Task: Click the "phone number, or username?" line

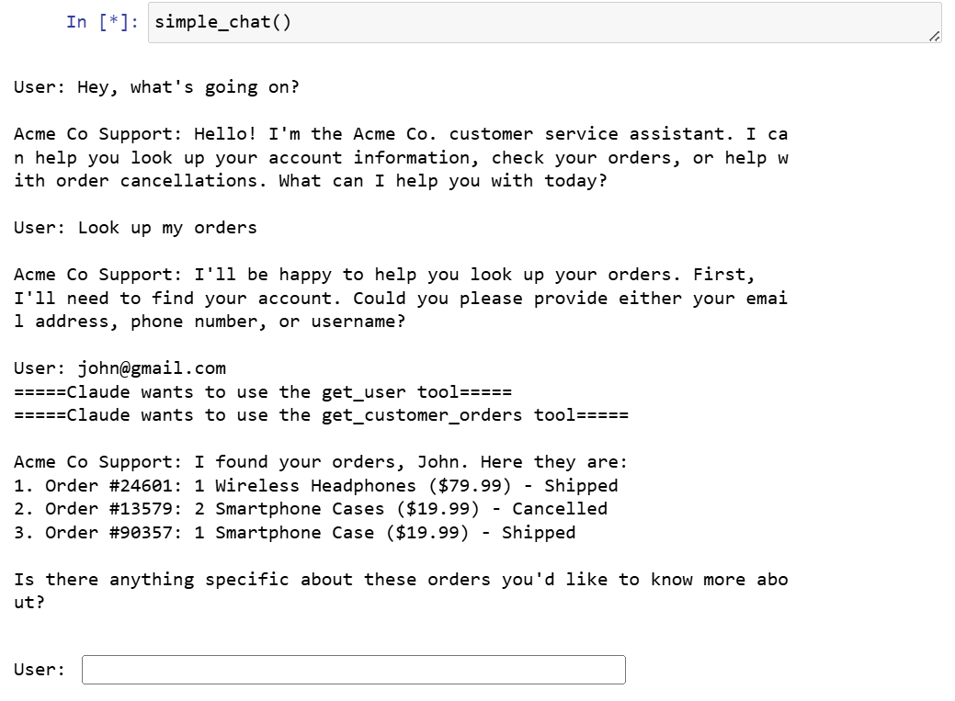Action: pos(210,322)
